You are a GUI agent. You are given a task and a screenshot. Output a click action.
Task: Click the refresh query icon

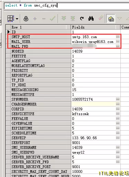click(82, 19)
